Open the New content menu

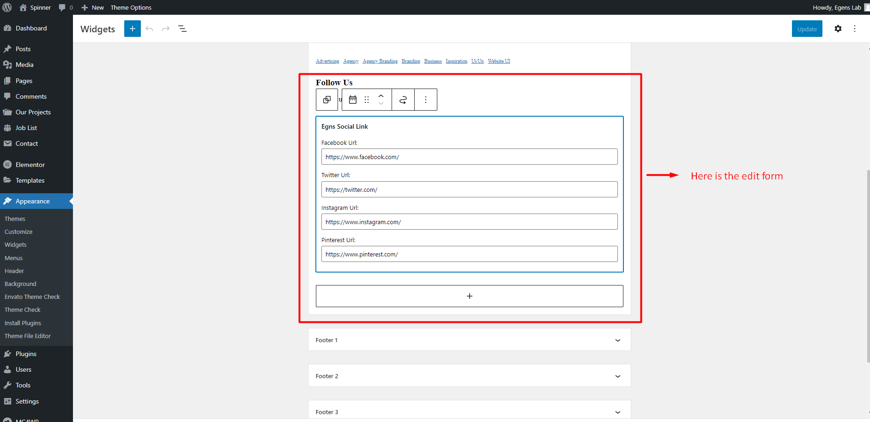(x=92, y=7)
